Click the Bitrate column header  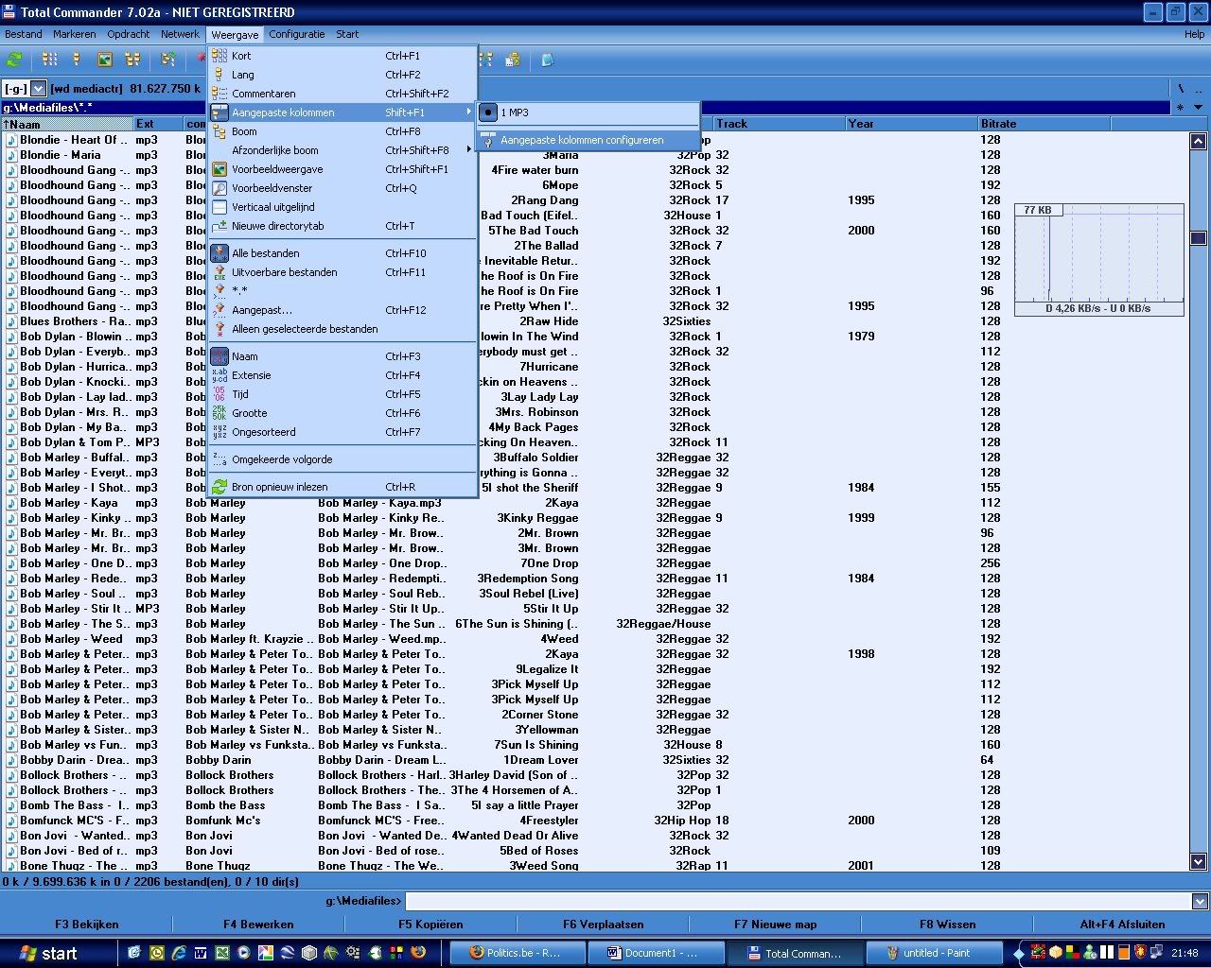pos(1044,124)
